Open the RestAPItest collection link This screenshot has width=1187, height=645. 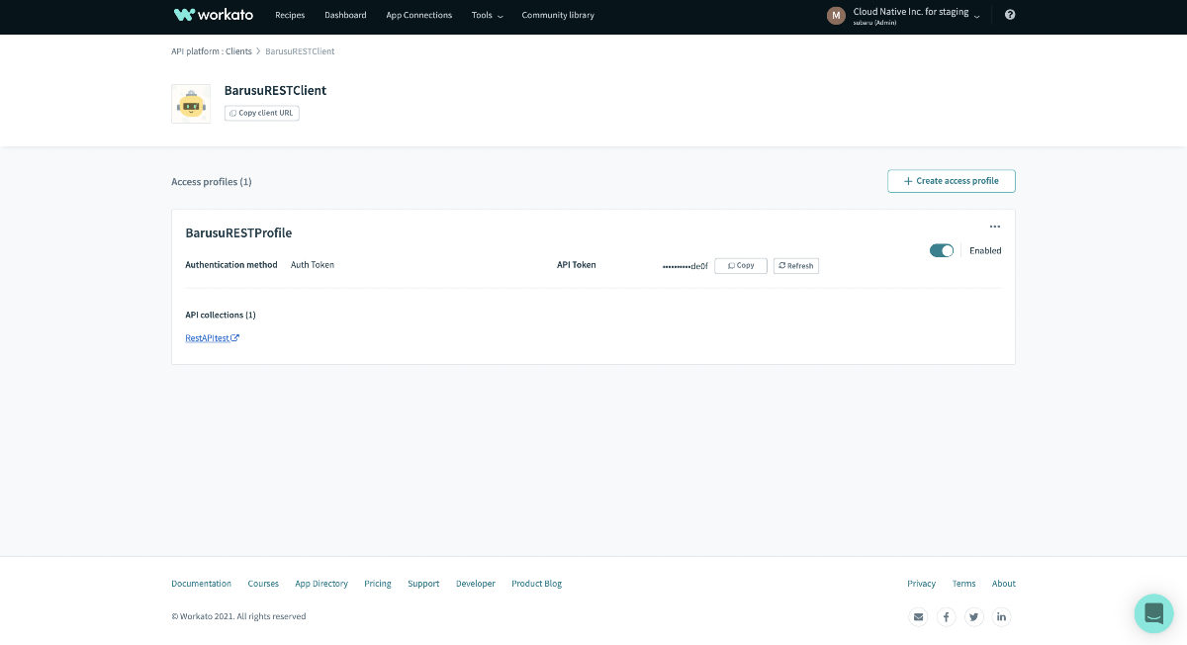tap(213, 338)
